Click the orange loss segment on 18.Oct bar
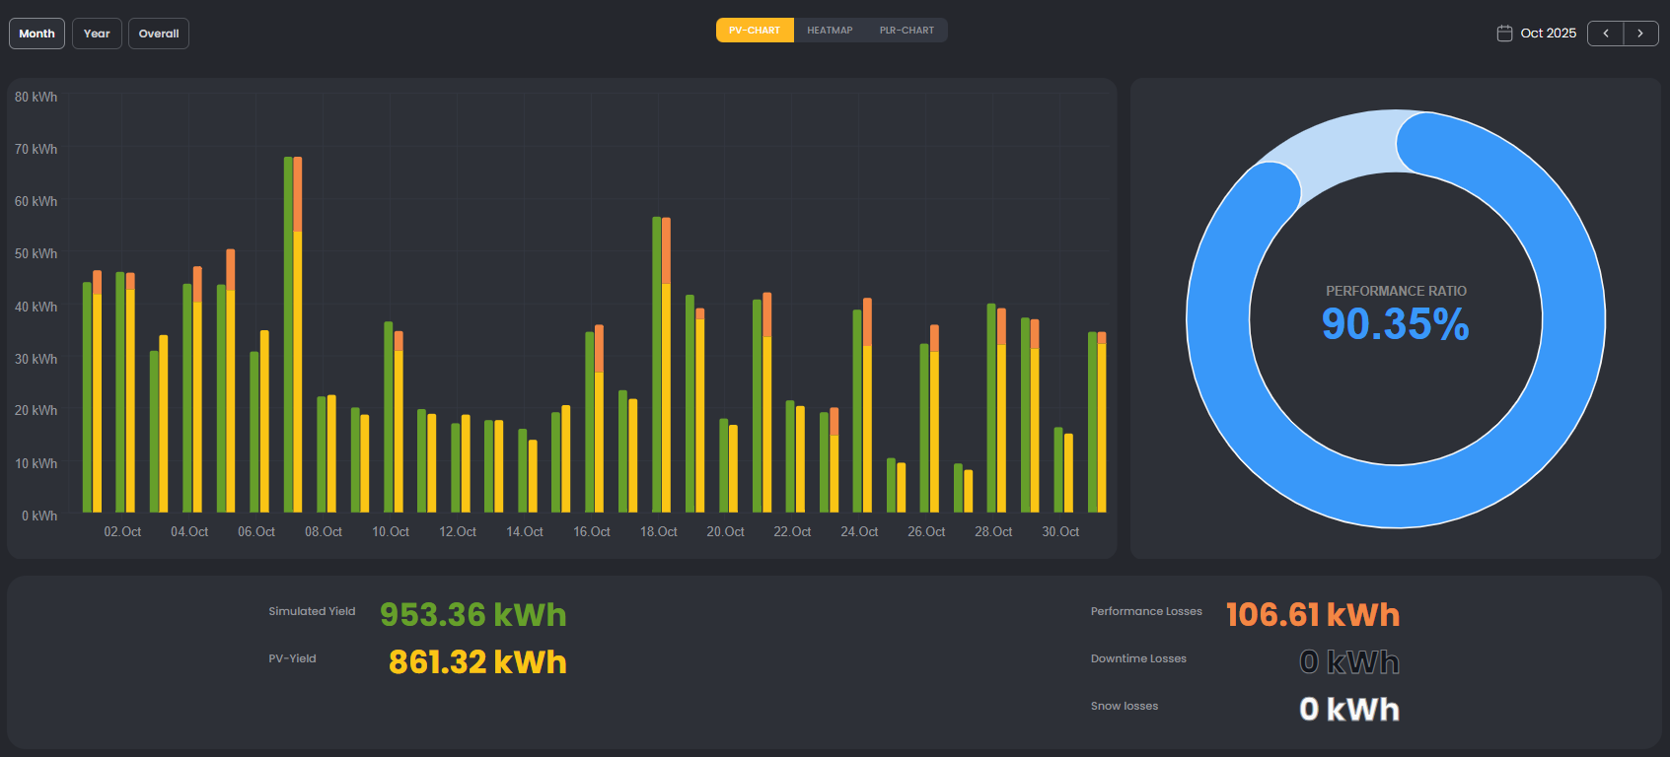The image size is (1670, 757). click(x=667, y=250)
